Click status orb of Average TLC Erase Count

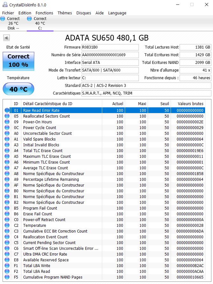(7, 168)
